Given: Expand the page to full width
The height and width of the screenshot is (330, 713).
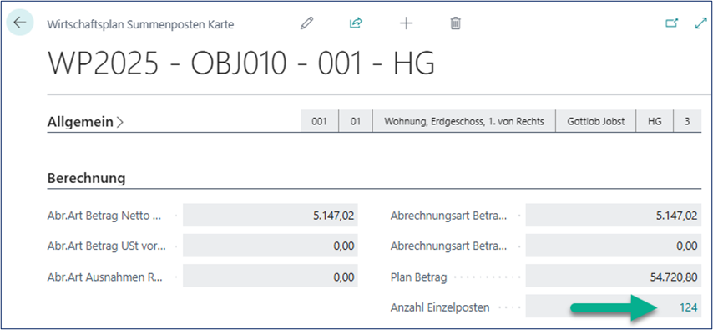Looking at the screenshot, I should click(x=701, y=23).
